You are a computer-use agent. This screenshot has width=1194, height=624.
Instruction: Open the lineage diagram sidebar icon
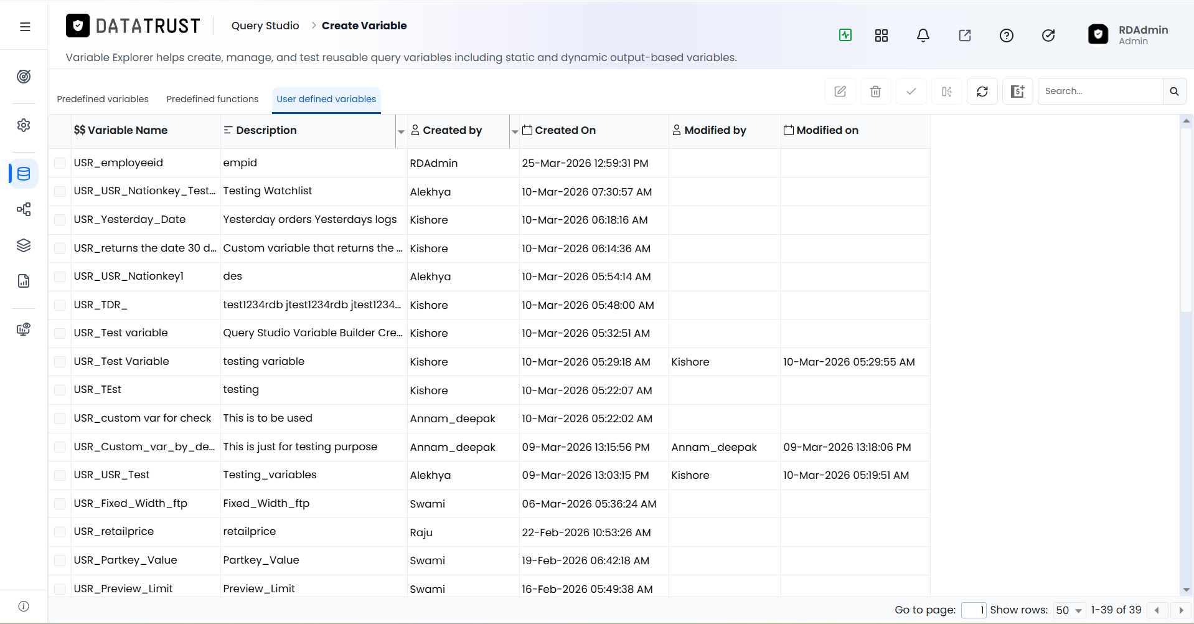click(x=24, y=209)
